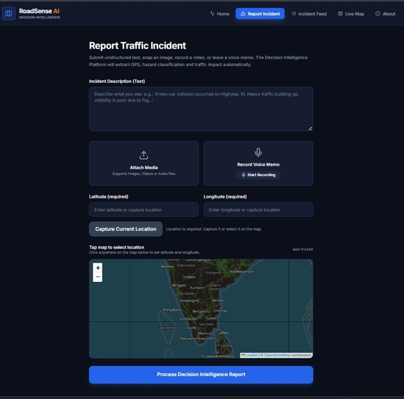Select Madurai on the map
Viewport: 404px width, 399px height.
pyautogui.click(x=205, y=333)
